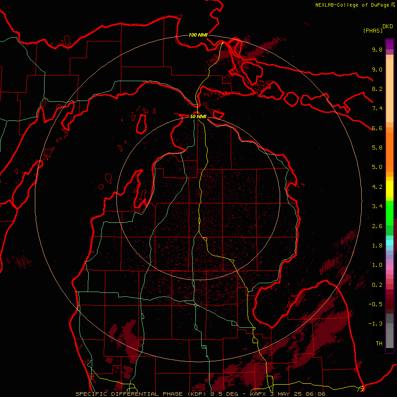Click the 1.8 scale value
397x397 pixels.
377,246
